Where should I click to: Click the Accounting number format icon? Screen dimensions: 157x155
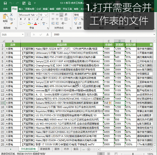(x=76, y=19)
